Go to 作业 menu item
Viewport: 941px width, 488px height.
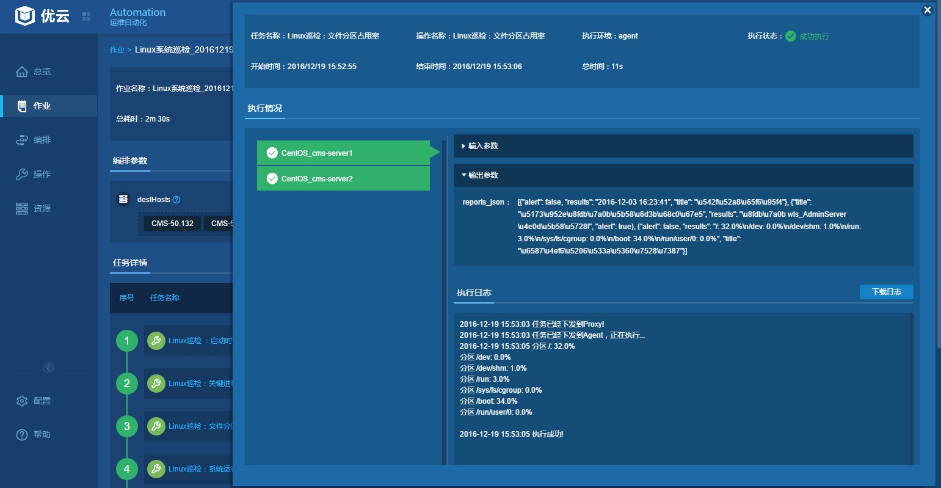point(49,106)
